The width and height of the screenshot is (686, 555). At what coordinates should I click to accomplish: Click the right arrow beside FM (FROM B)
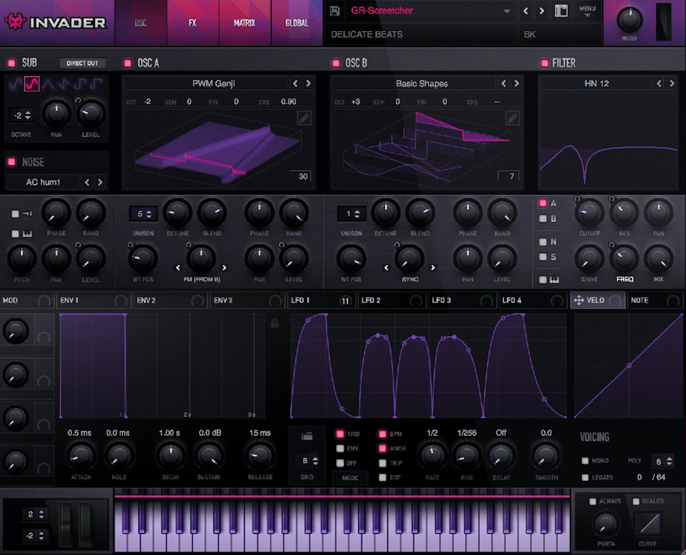(x=224, y=268)
